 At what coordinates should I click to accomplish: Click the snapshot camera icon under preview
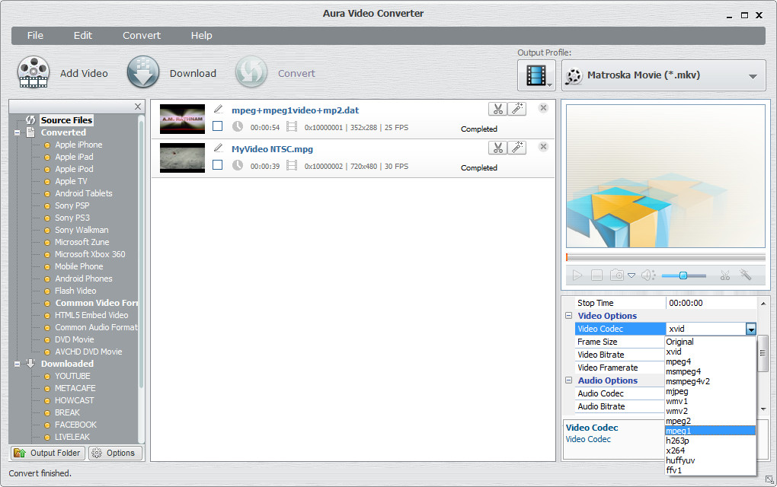tap(617, 275)
